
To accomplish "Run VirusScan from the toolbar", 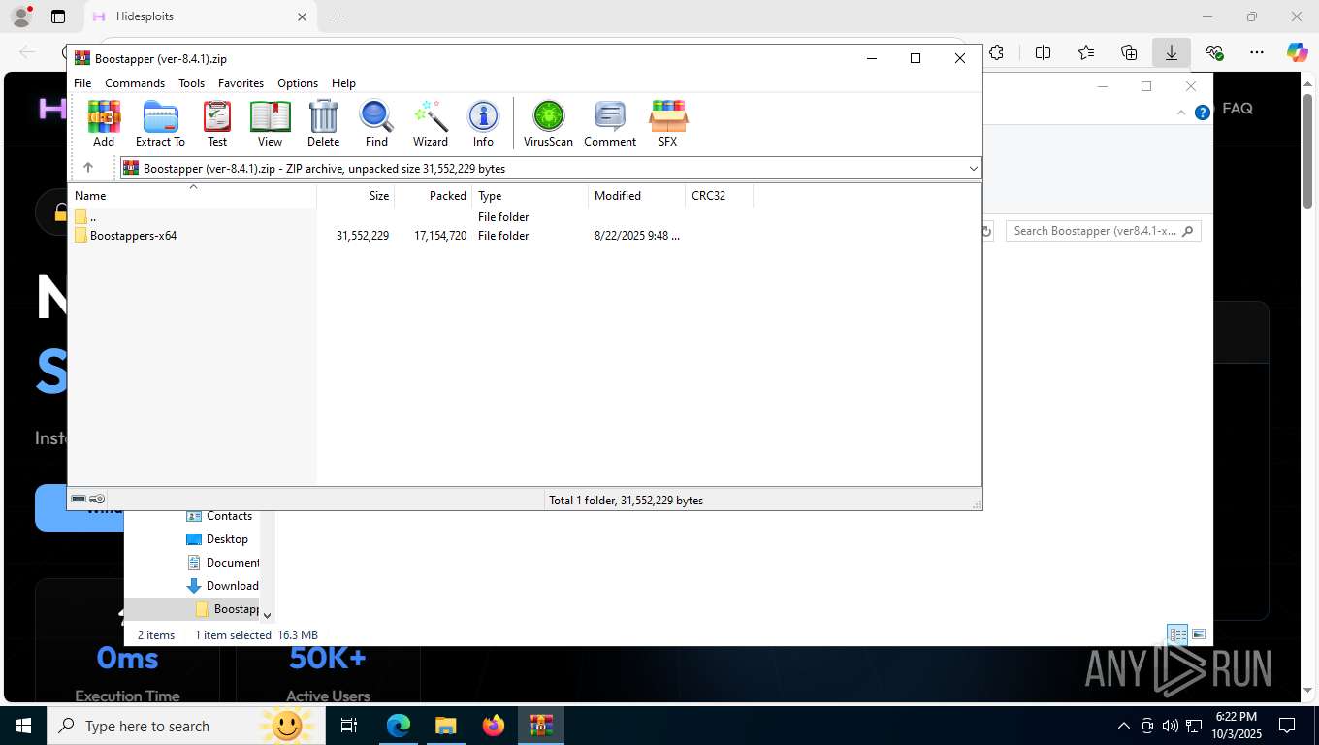I will coord(548,123).
